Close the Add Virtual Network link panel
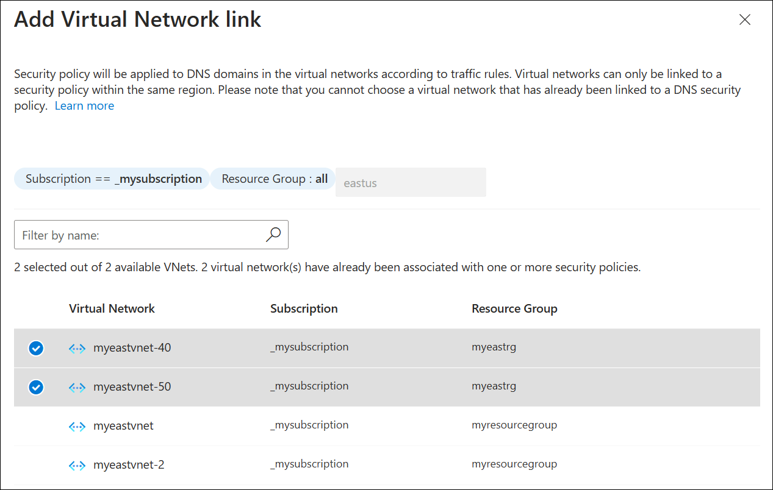Viewport: 773px width, 490px height. (744, 20)
